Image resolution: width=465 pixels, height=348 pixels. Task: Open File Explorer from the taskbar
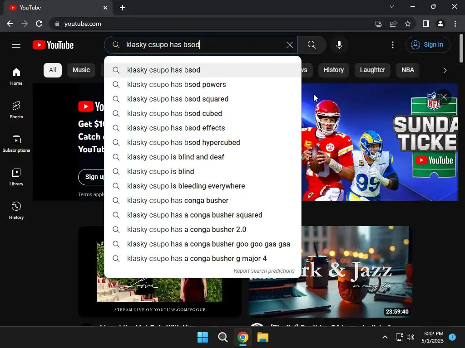pyautogui.click(x=263, y=337)
